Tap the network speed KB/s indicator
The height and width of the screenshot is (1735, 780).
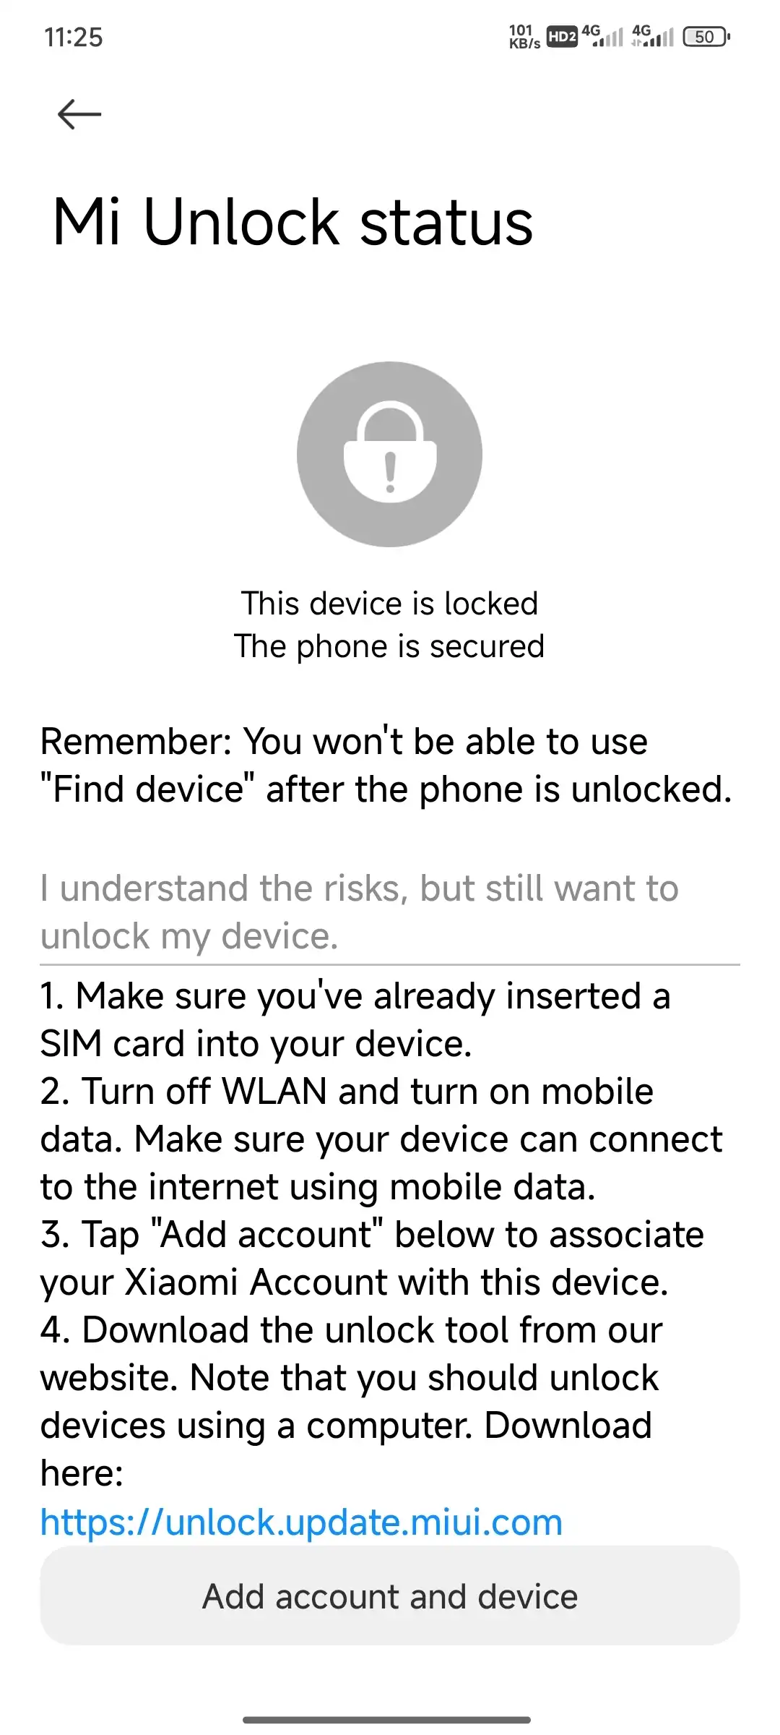(524, 37)
